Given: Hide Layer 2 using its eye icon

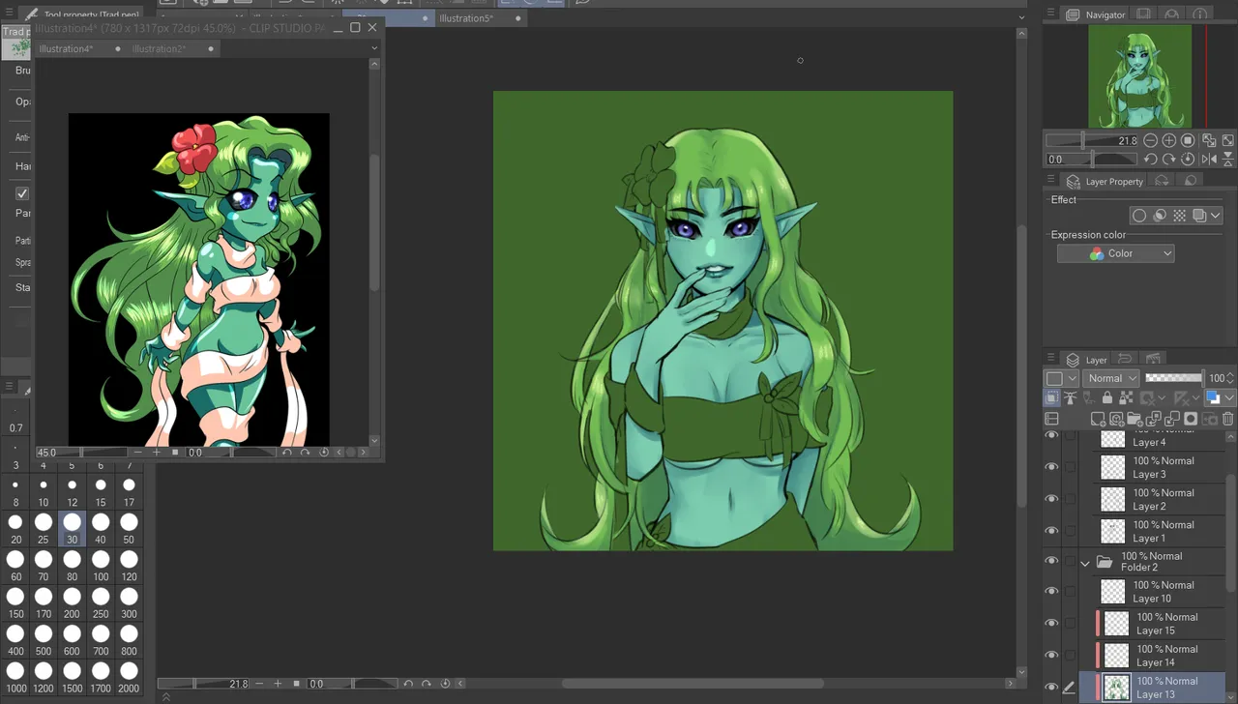Looking at the screenshot, I should [1051, 498].
